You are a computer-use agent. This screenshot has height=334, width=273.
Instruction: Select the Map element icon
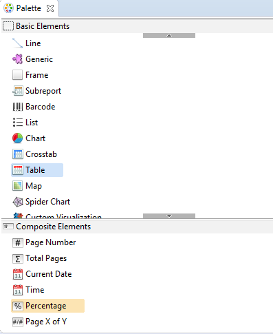point(17,186)
